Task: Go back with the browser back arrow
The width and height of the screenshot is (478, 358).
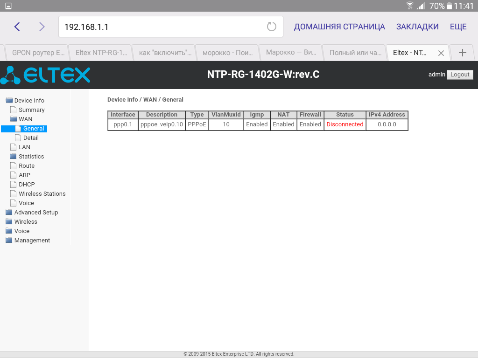Action: pos(17,27)
